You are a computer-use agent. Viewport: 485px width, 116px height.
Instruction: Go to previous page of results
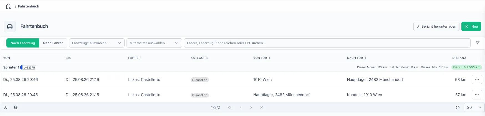(241, 107)
